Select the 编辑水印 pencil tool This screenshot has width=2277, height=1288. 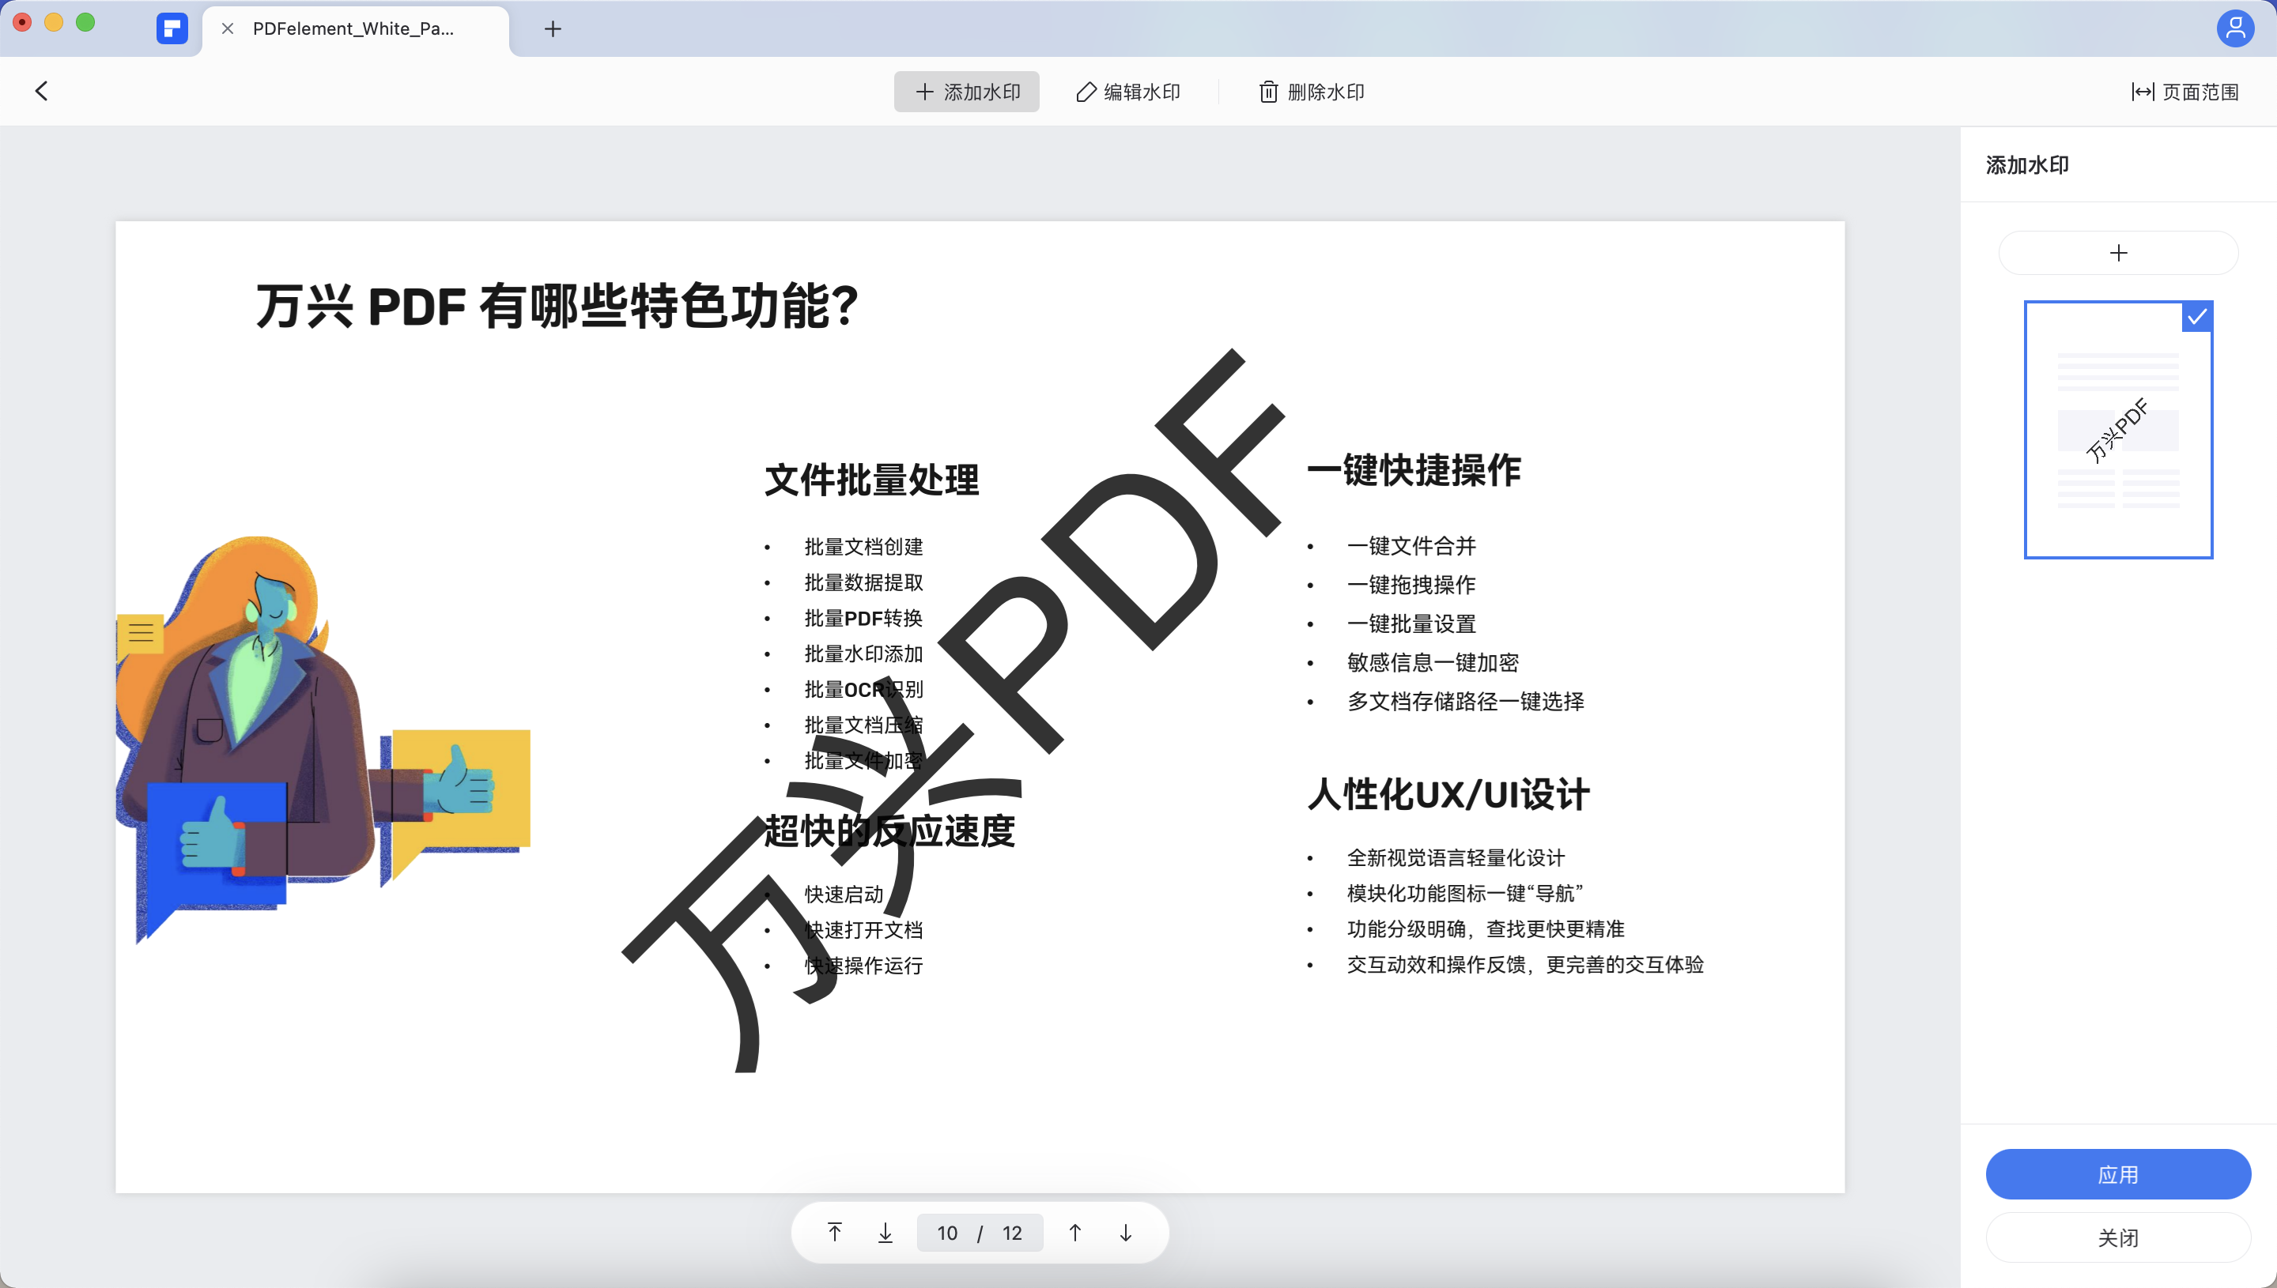coord(1128,91)
